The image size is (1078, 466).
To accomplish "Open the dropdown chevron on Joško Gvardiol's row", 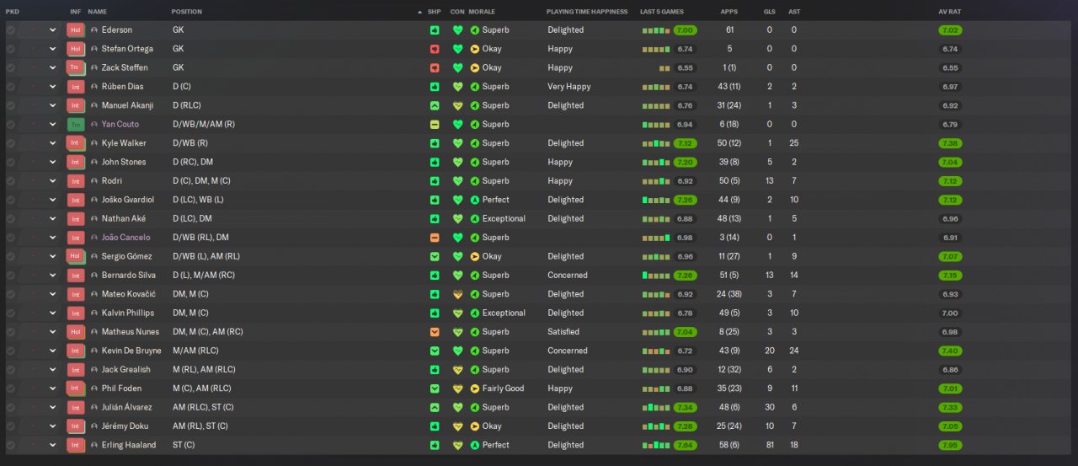I will click(52, 200).
